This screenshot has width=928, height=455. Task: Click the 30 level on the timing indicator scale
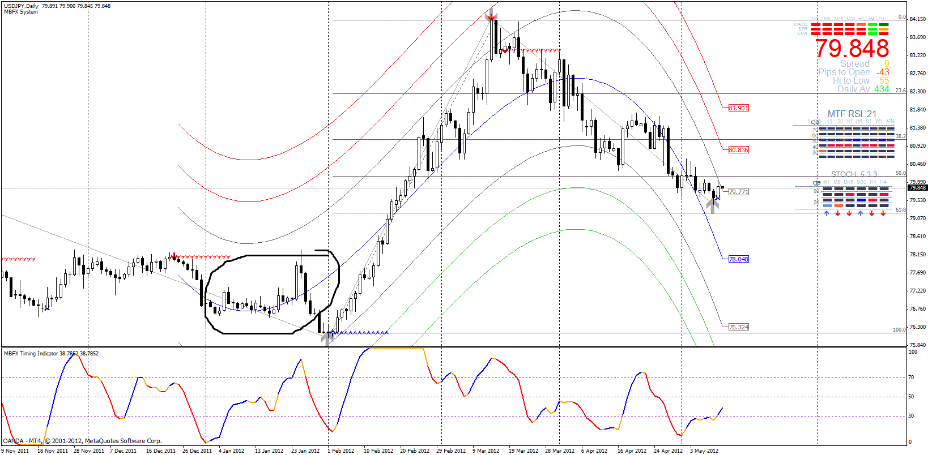(x=911, y=416)
